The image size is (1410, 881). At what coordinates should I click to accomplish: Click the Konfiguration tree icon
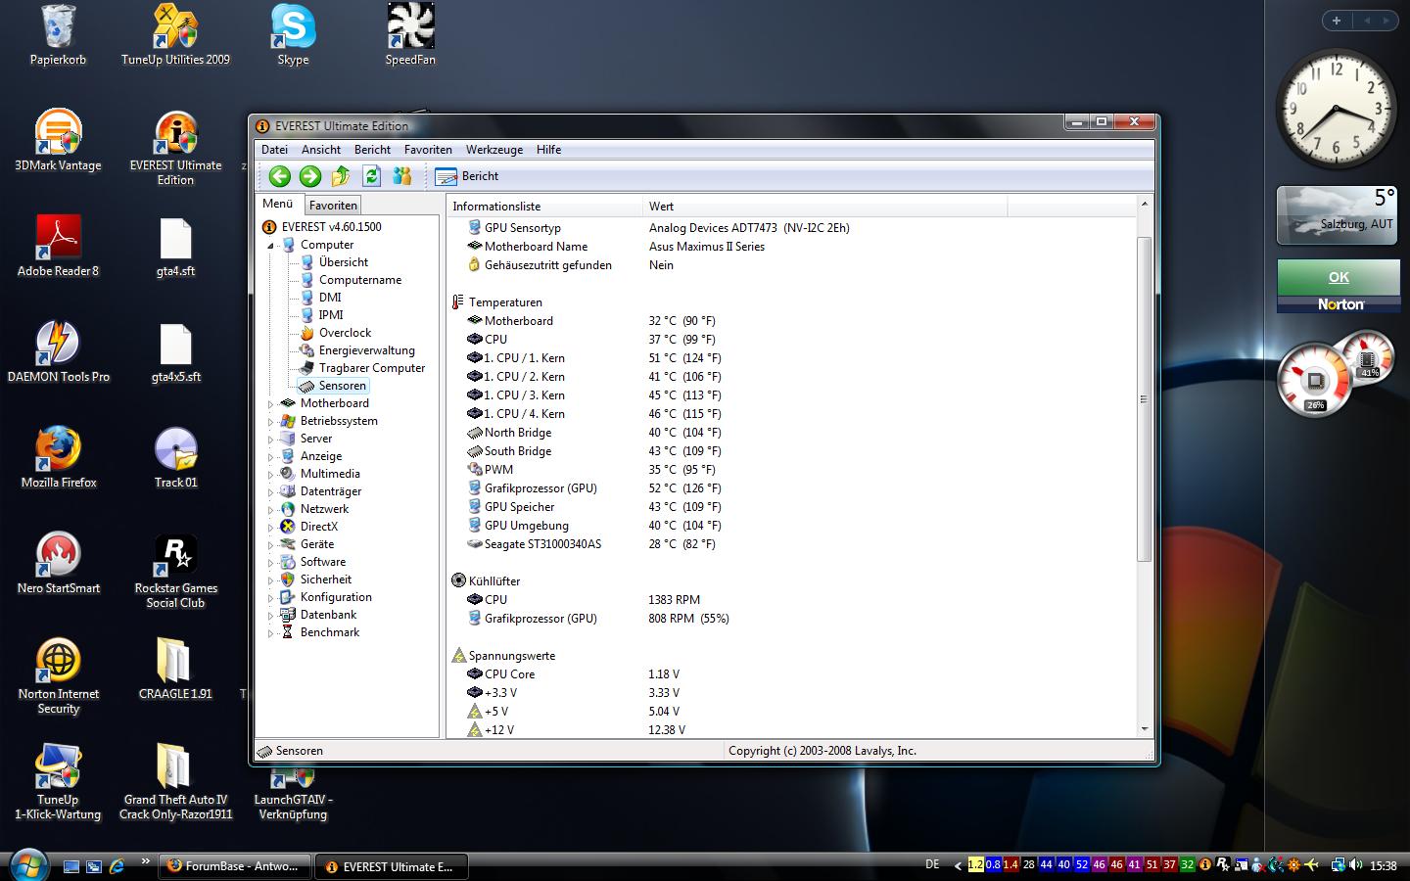(288, 597)
